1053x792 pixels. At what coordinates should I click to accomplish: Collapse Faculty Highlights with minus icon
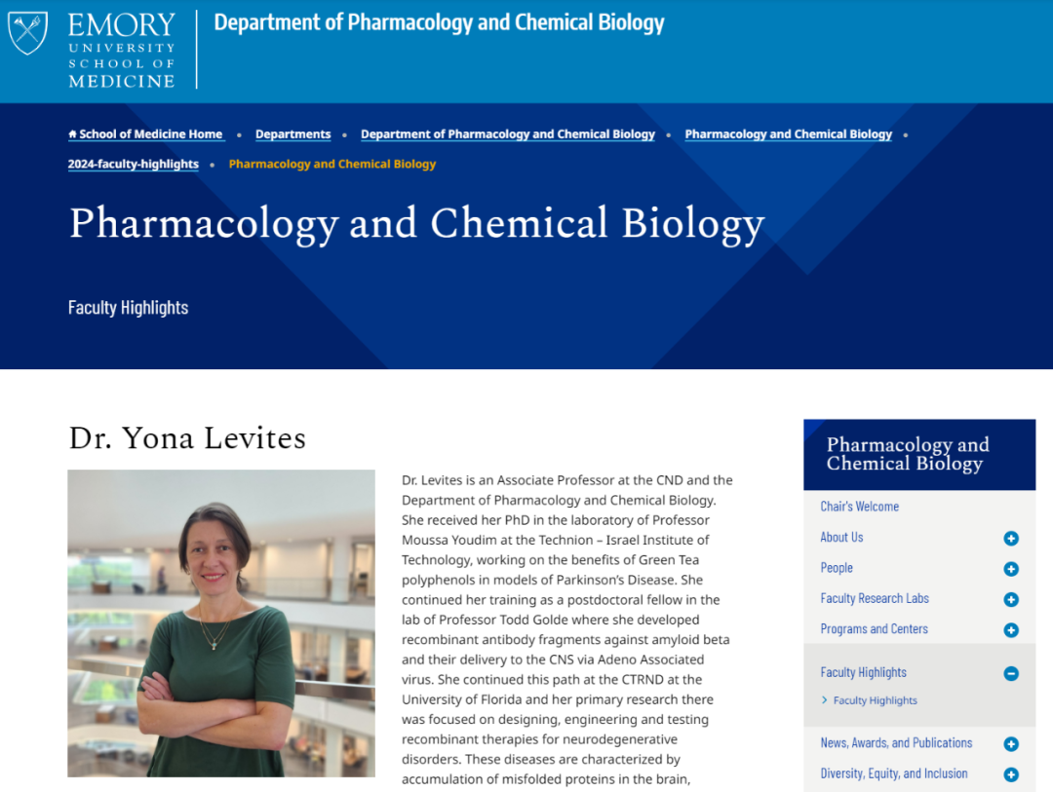coord(1011,673)
